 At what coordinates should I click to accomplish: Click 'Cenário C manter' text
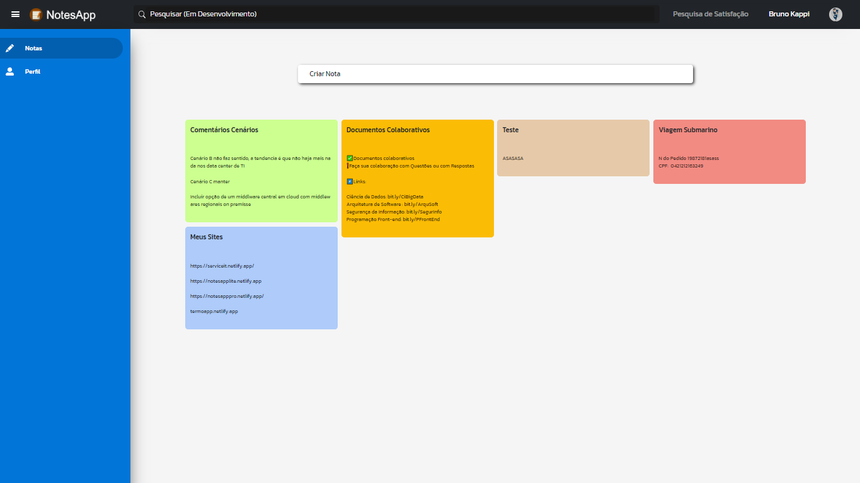210,181
